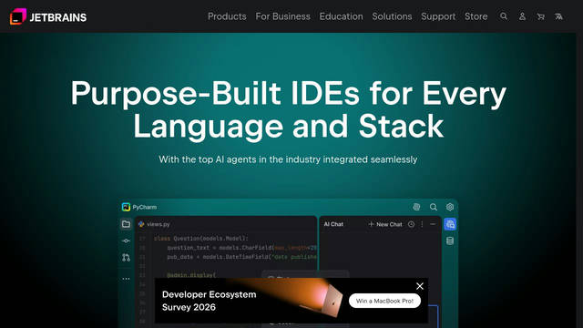Select the AI Chat panel tab

(333, 224)
